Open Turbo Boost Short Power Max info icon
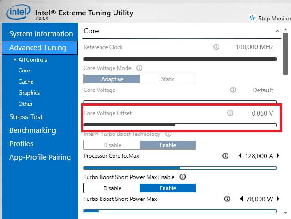Screen dimensions: 291x219 [227, 199]
